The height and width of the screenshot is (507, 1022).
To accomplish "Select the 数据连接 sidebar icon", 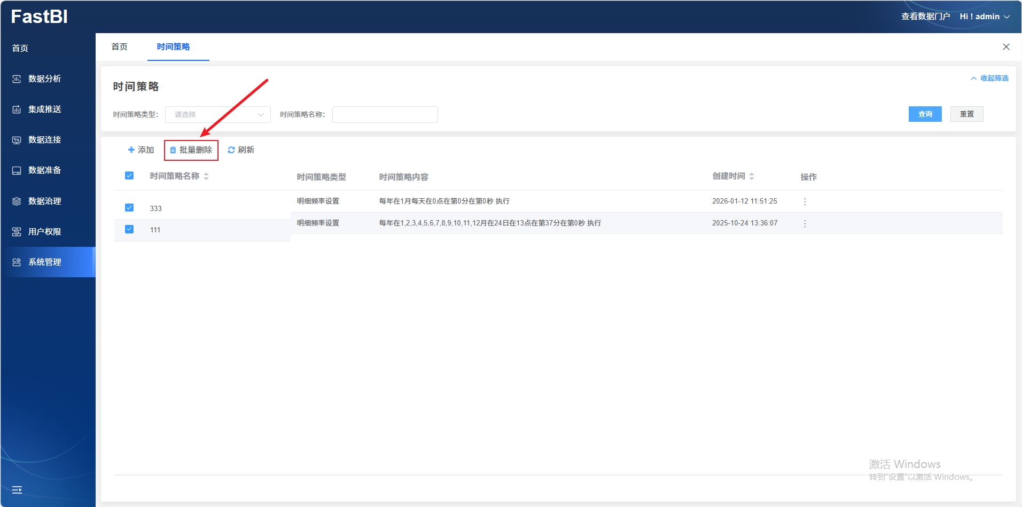I will (x=17, y=140).
